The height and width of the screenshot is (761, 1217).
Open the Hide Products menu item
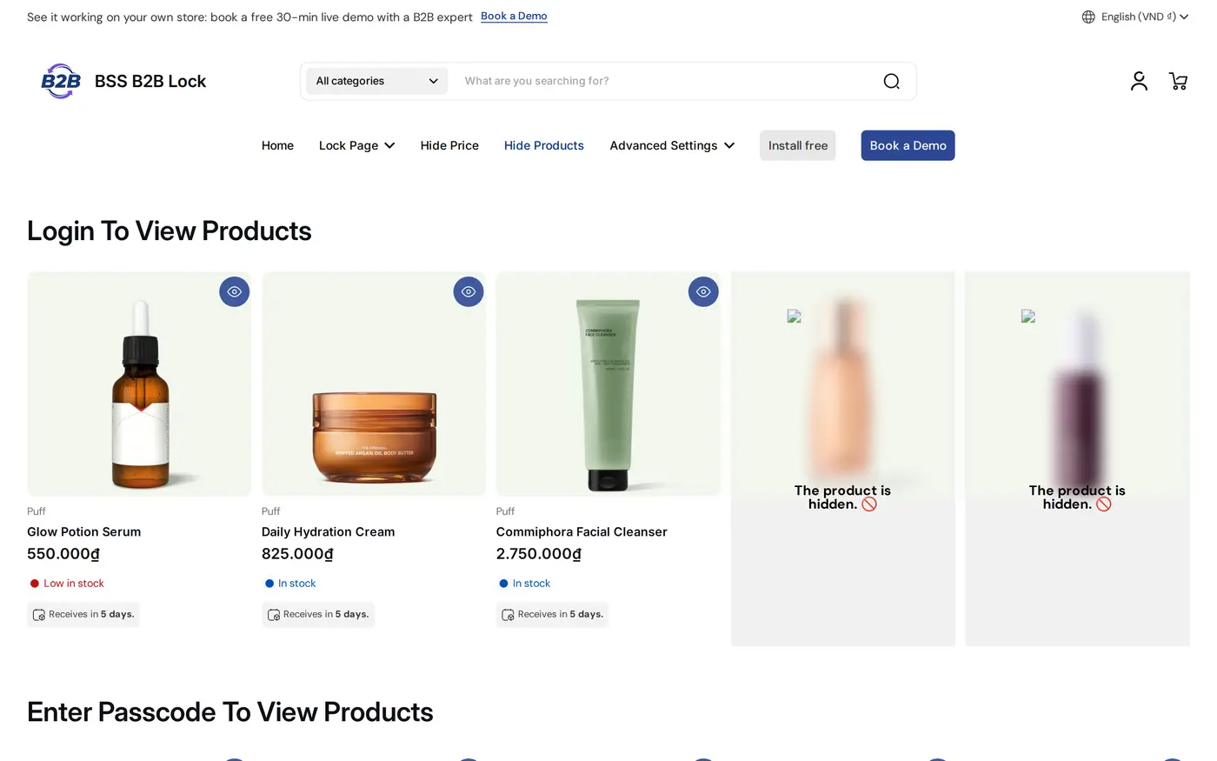(544, 145)
